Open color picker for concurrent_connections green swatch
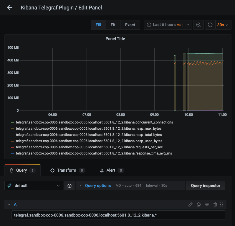The height and width of the screenshot is (226, 235). coord(12,123)
